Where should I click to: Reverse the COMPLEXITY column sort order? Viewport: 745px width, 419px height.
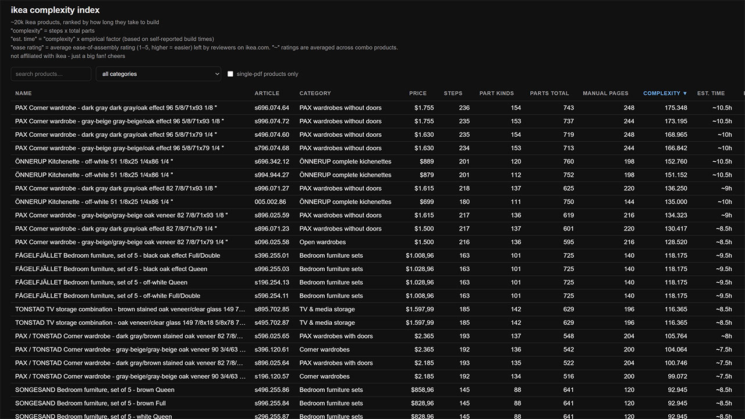pos(665,93)
